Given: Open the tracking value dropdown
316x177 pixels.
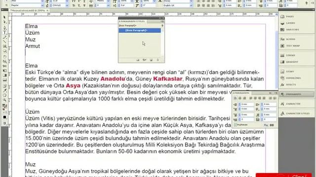Looking at the screenshot, I should click(x=108, y=5).
